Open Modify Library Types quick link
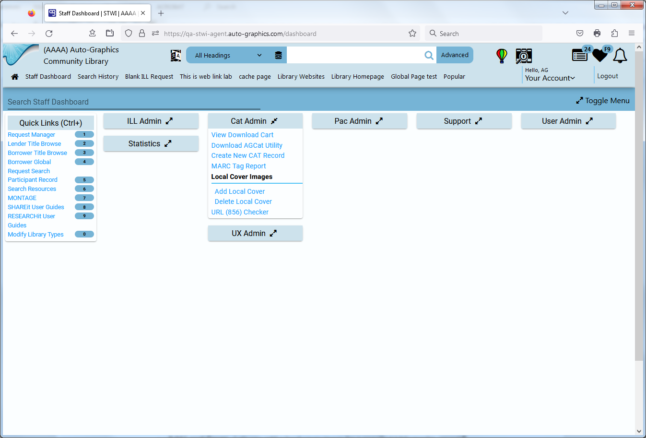 [x=35, y=235]
